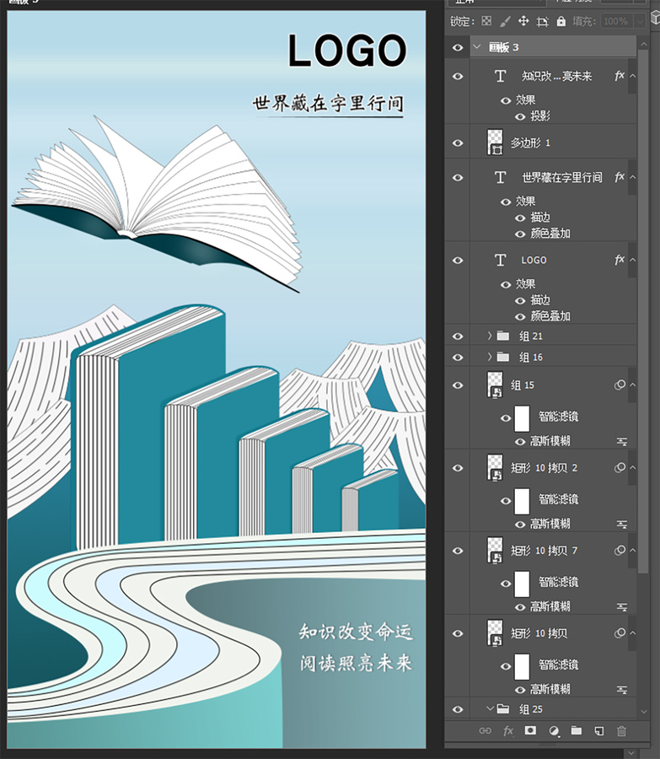Collapse smart filters of 组 15
This screenshot has width=660, height=759.
coord(632,385)
